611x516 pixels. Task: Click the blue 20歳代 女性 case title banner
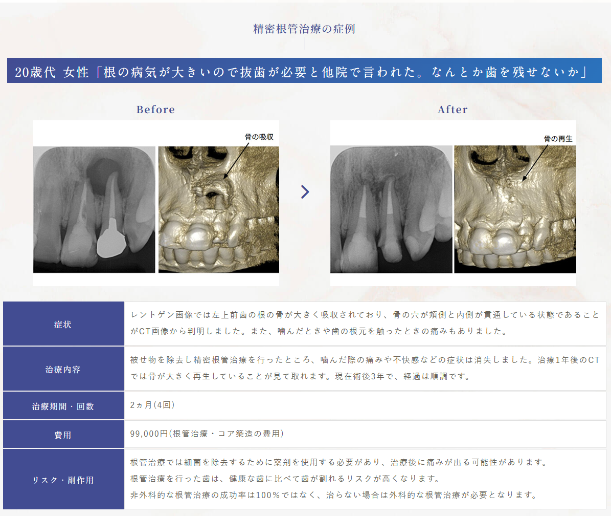tap(304, 71)
